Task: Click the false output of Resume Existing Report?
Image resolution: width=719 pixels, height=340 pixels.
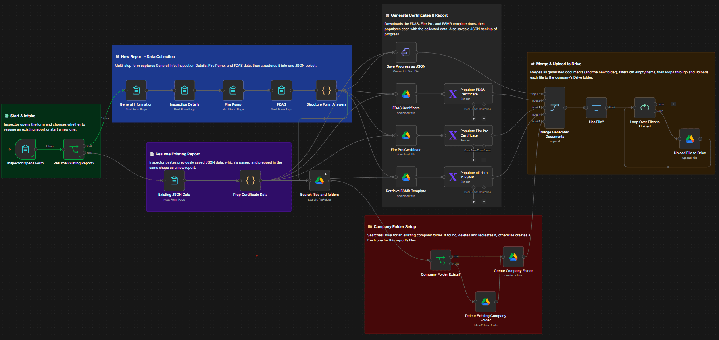Action: [84, 153]
